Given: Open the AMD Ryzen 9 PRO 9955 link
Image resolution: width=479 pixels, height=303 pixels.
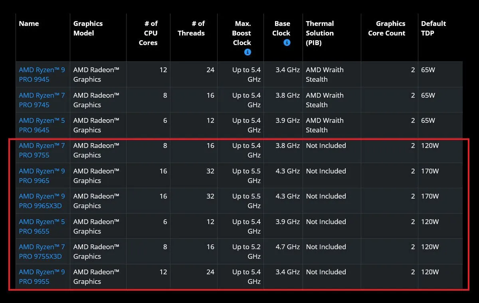Looking at the screenshot, I should [42, 277].
